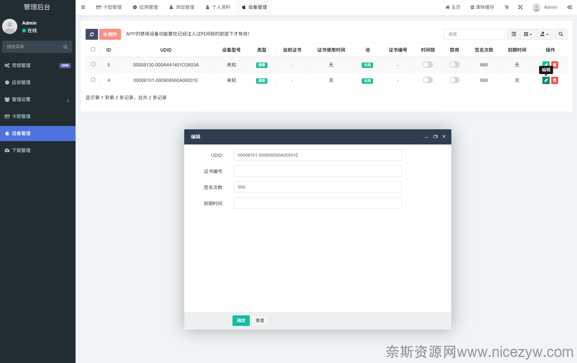Click 清除缓存 to clear cache
This screenshot has width=577, height=363.
(x=482, y=7)
